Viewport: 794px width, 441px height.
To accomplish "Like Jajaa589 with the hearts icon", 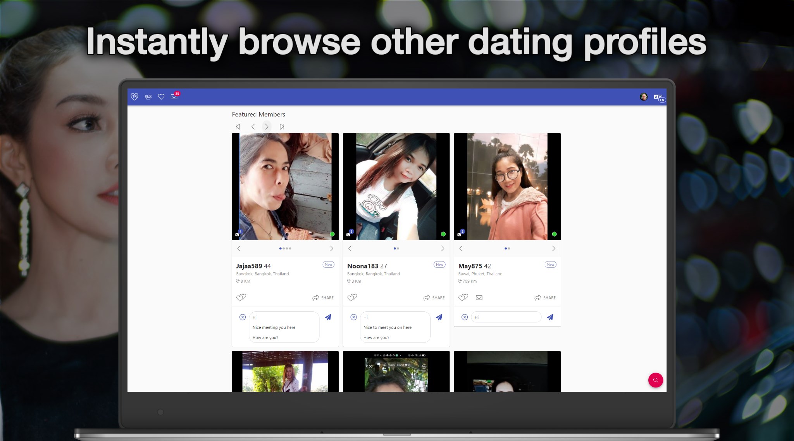I will 241,297.
